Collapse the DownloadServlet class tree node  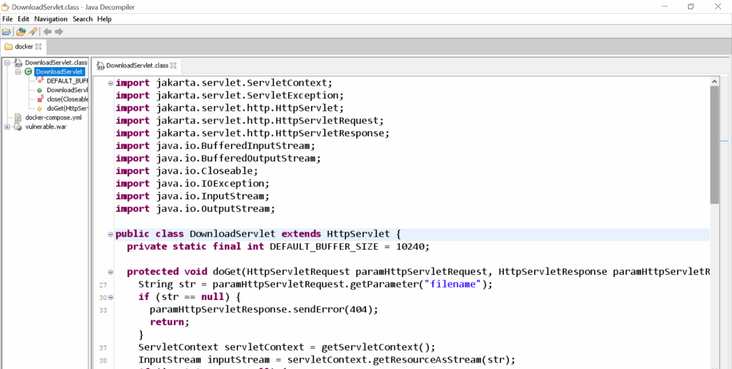click(17, 71)
